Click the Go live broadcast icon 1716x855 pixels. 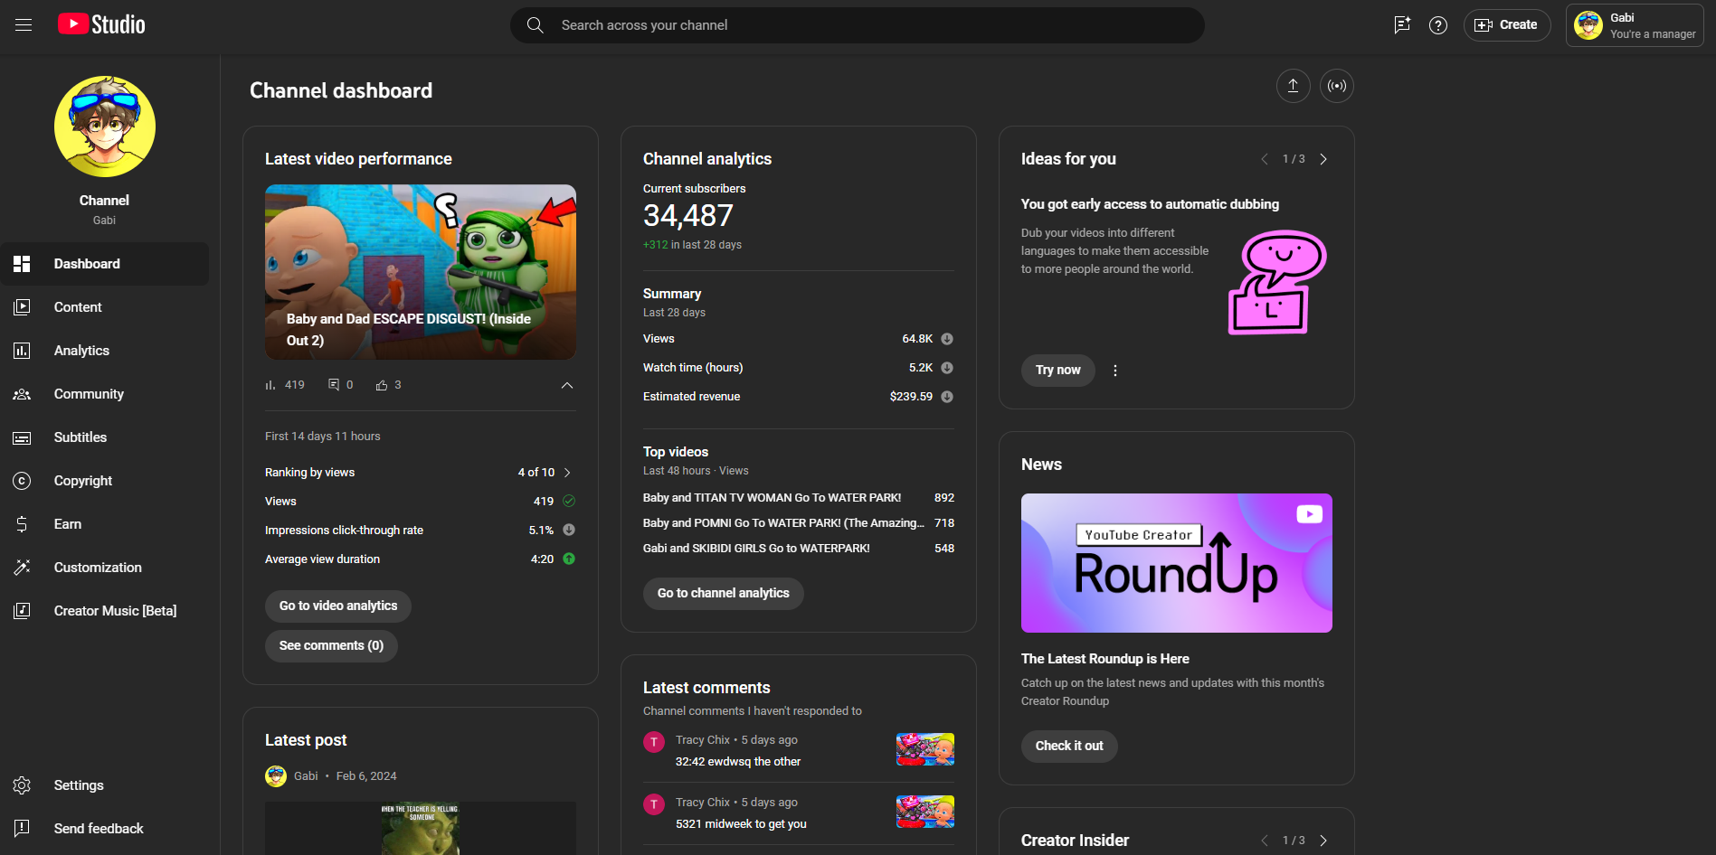point(1337,86)
